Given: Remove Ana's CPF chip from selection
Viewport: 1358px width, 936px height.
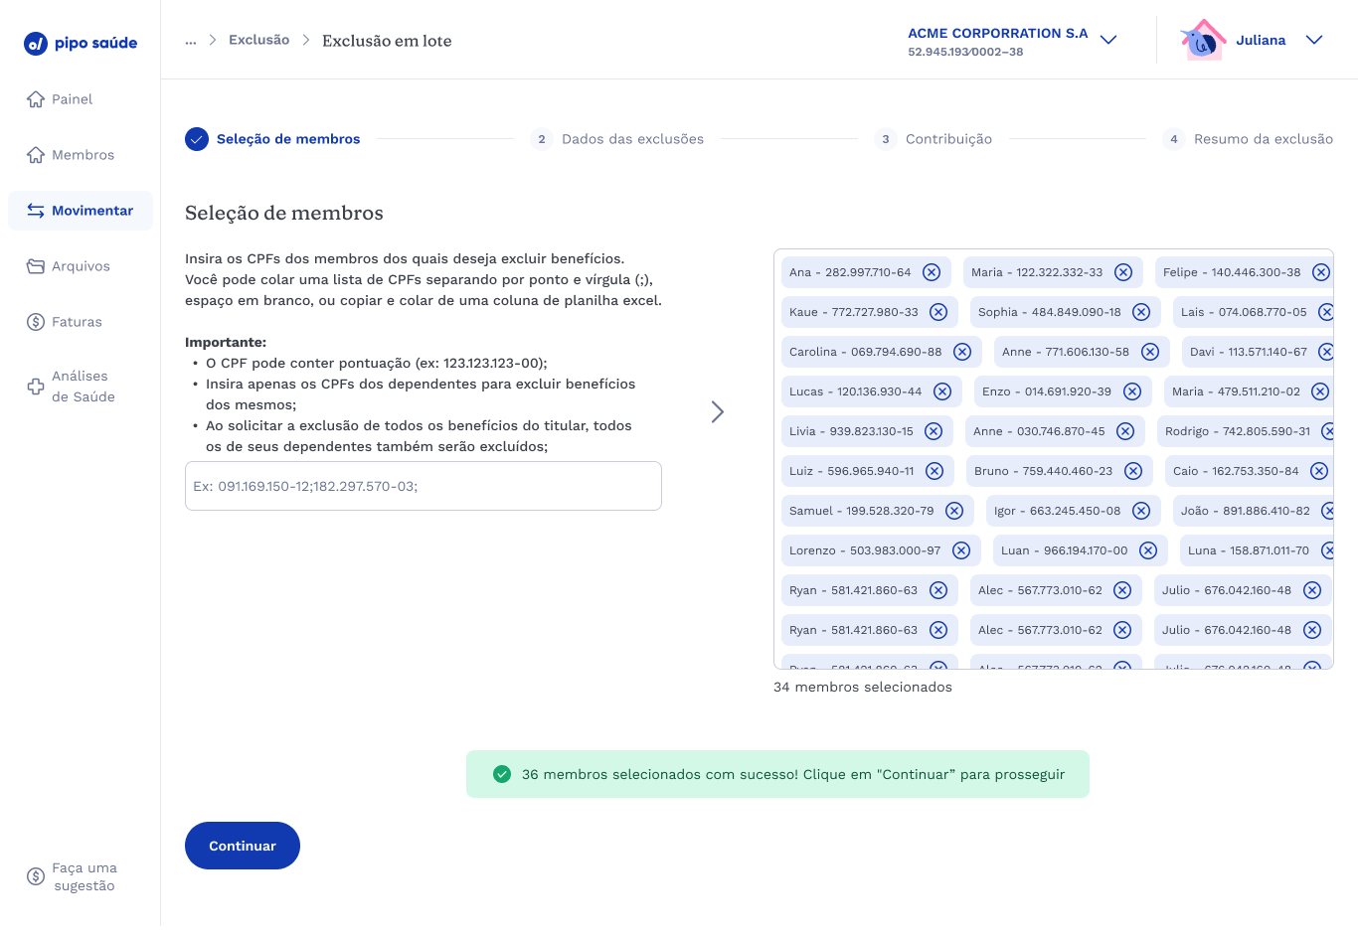Looking at the screenshot, I should tap(932, 272).
